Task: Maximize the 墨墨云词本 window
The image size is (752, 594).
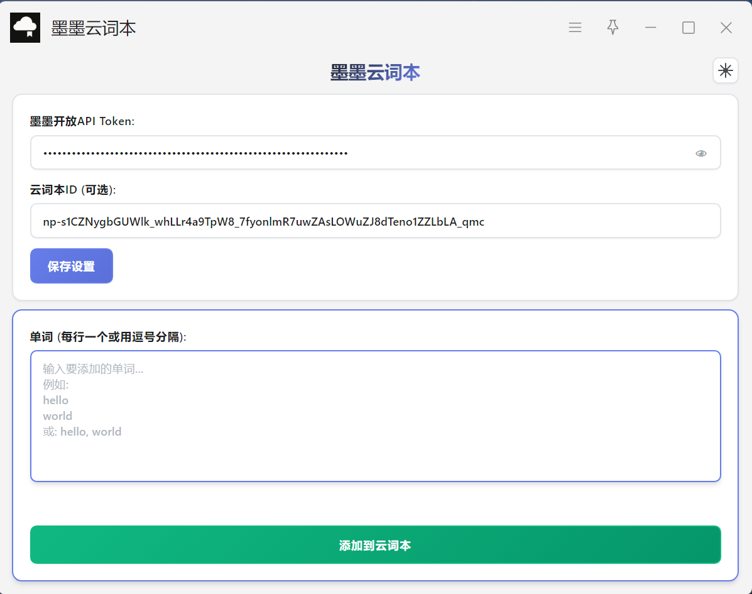Action: click(x=688, y=28)
